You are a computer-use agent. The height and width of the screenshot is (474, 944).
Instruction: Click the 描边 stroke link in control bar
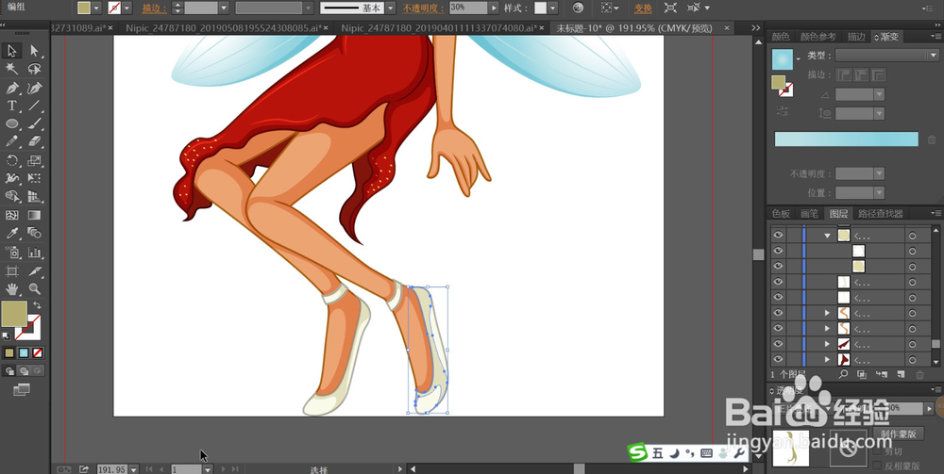click(x=155, y=8)
